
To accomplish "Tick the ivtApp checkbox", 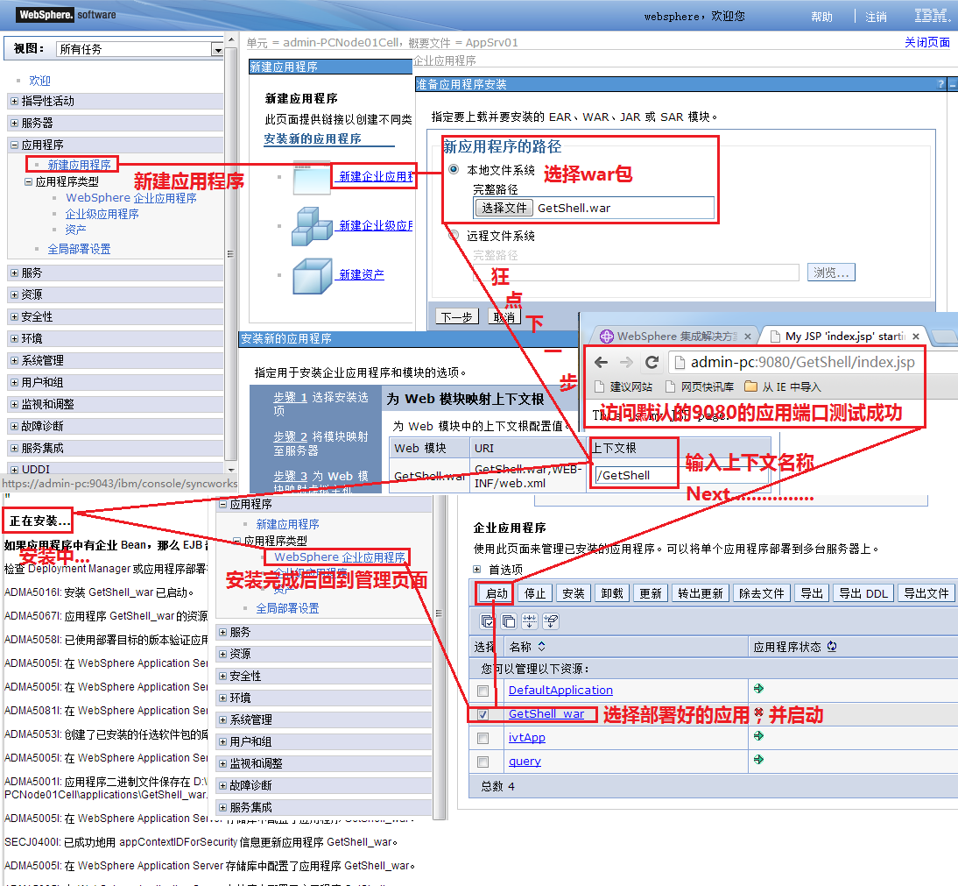I will (483, 739).
